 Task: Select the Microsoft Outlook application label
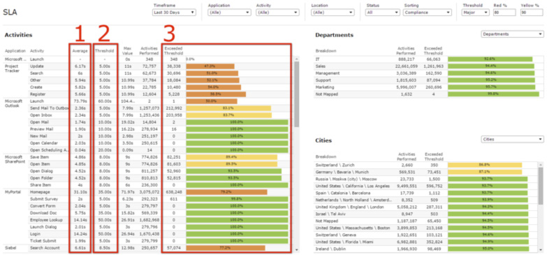coord(14,103)
